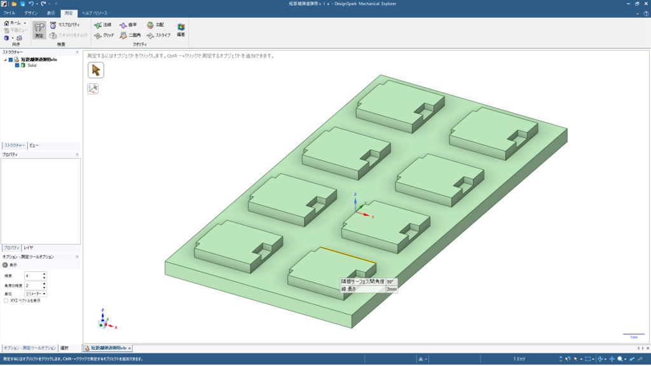Collapse the ribbon with the chevron top right

point(638,13)
